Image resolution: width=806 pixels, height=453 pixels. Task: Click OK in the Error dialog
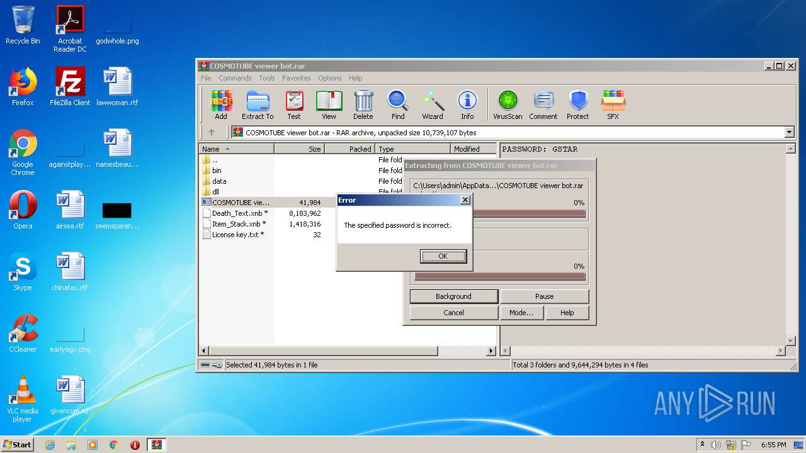(x=443, y=256)
